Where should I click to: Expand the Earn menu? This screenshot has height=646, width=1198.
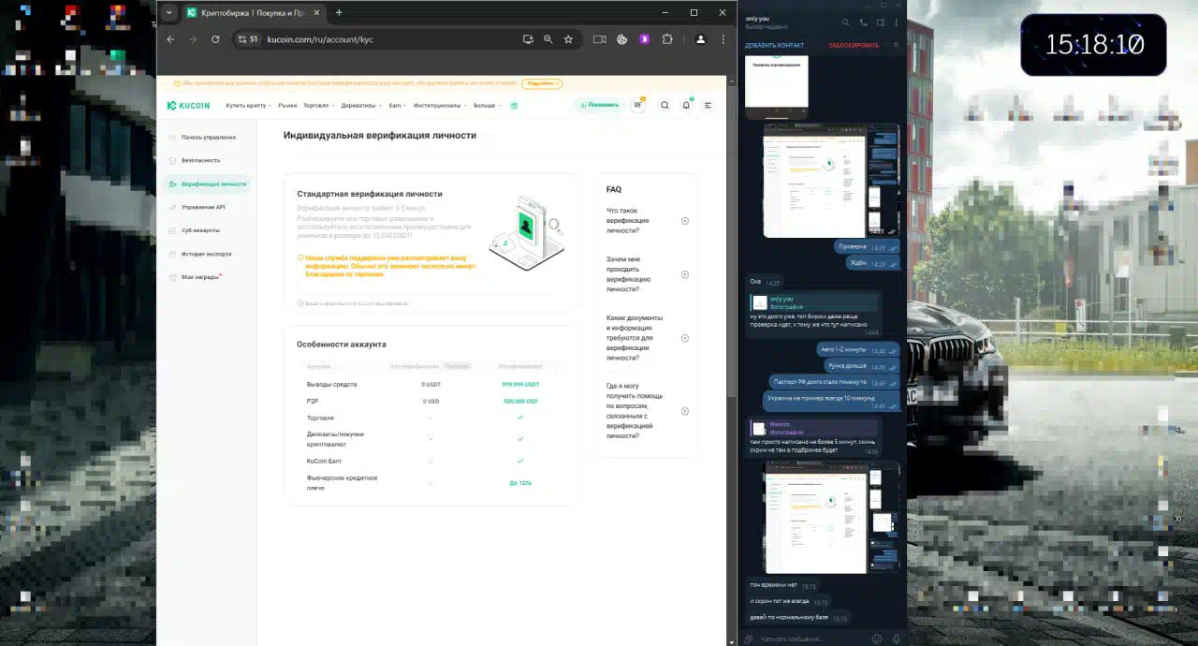[x=397, y=106]
